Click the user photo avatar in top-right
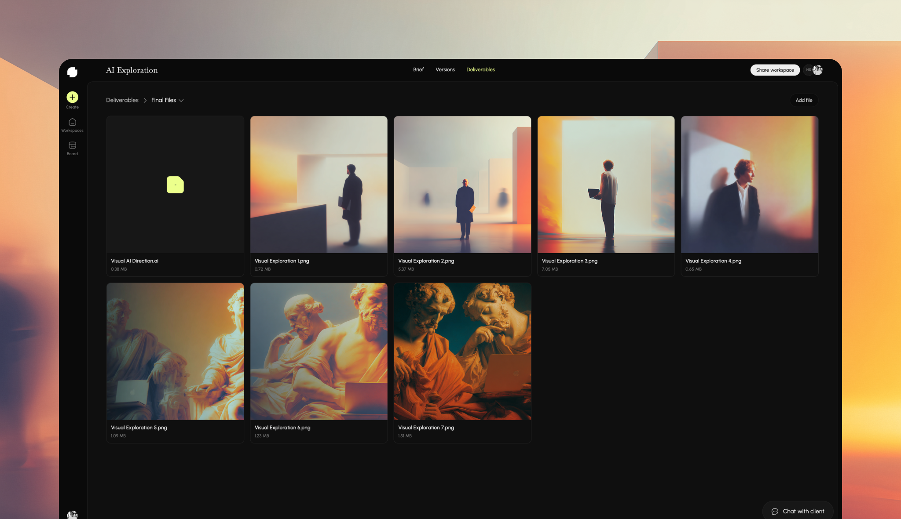901x519 pixels. [x=818, y=69]
